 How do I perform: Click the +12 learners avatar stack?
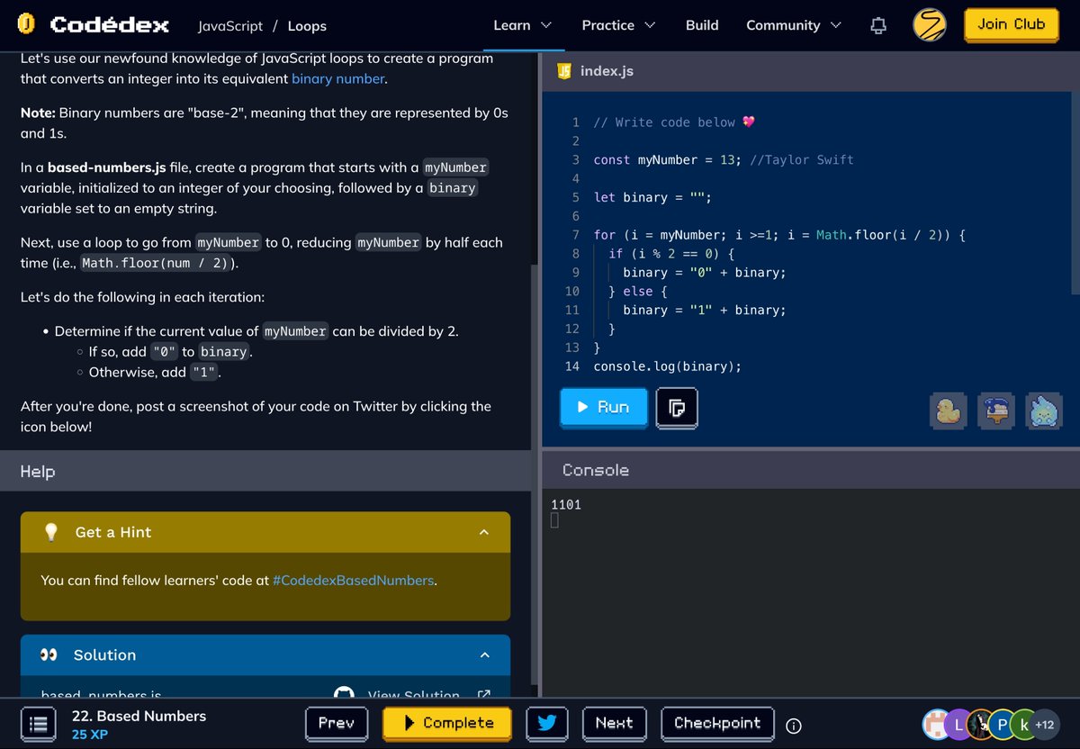point(1044,724)
